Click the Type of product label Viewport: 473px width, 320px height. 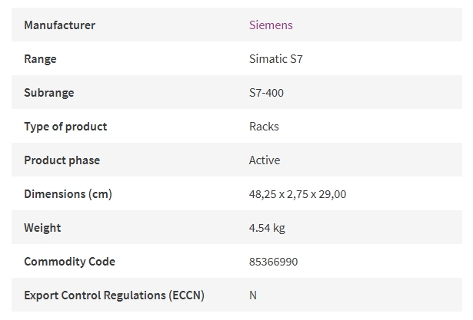pyautogui.click(x=65, y=127)
